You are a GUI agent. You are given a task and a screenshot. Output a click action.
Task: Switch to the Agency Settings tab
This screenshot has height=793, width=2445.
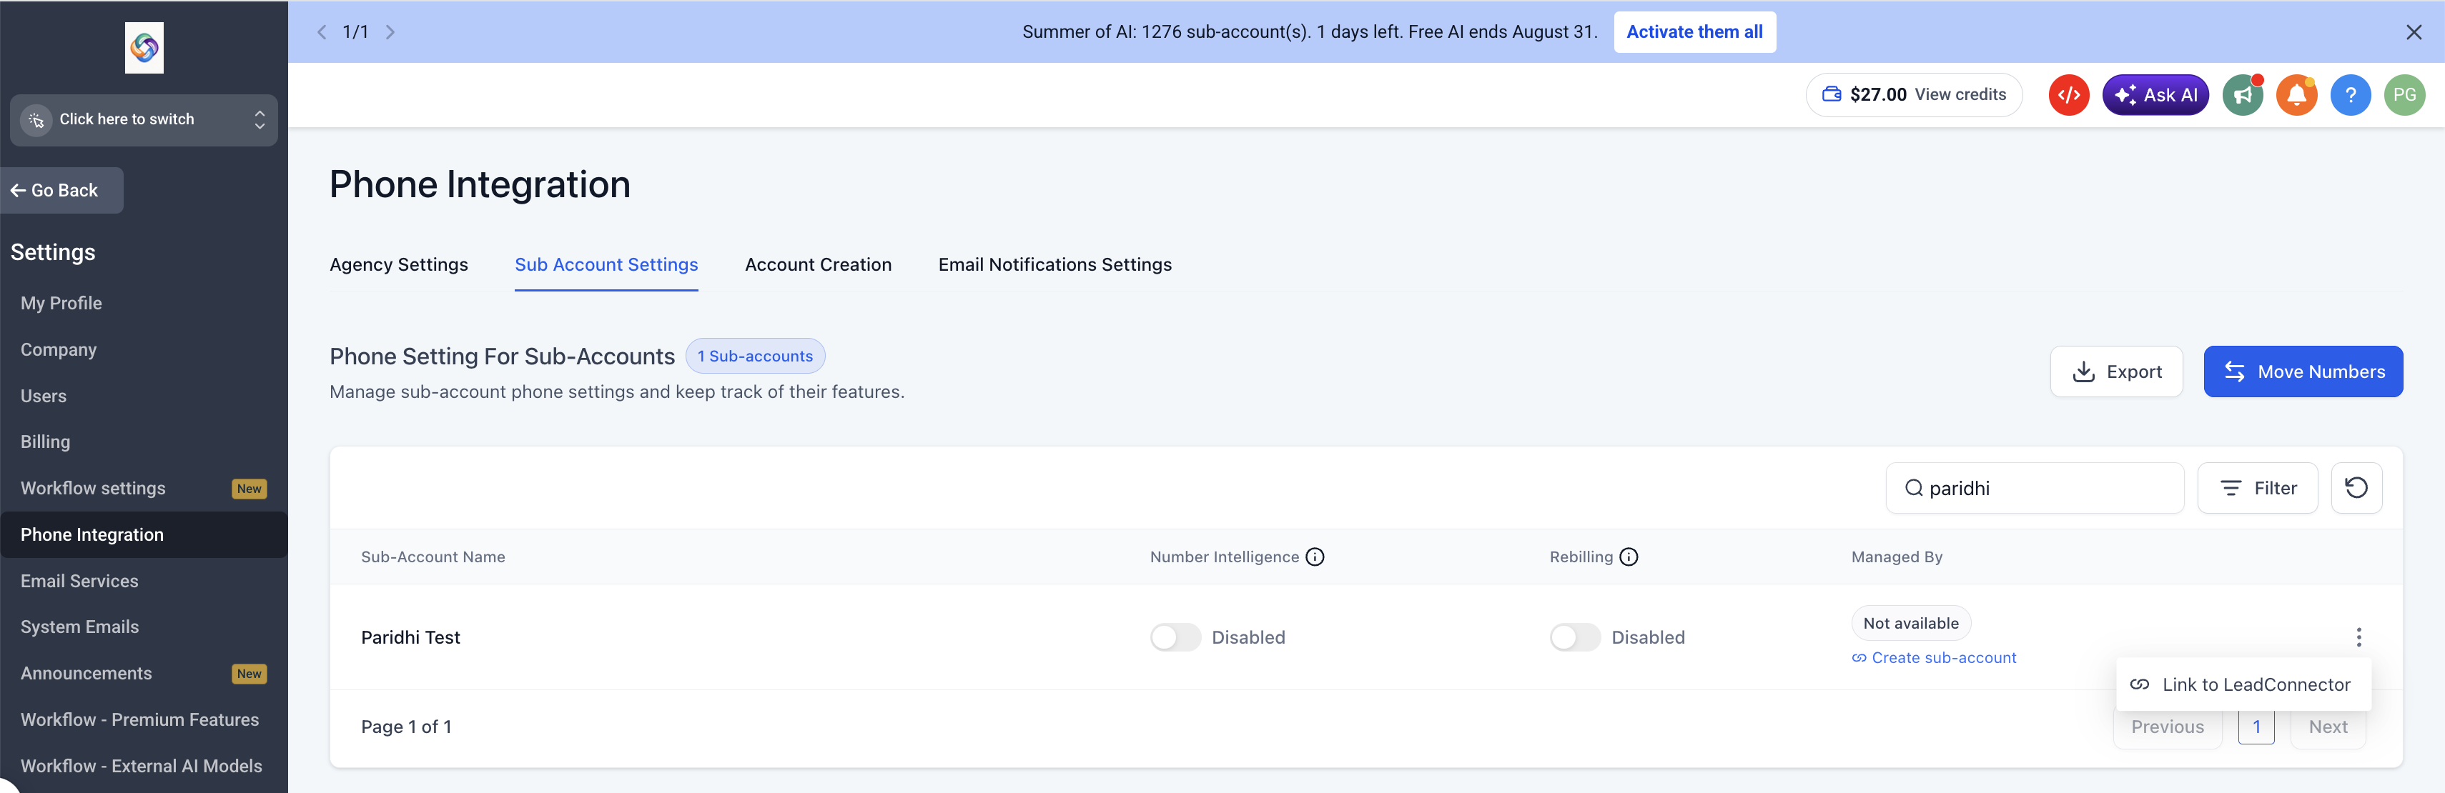399,264
